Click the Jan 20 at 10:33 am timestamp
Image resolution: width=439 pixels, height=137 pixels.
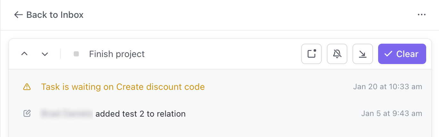387,87
